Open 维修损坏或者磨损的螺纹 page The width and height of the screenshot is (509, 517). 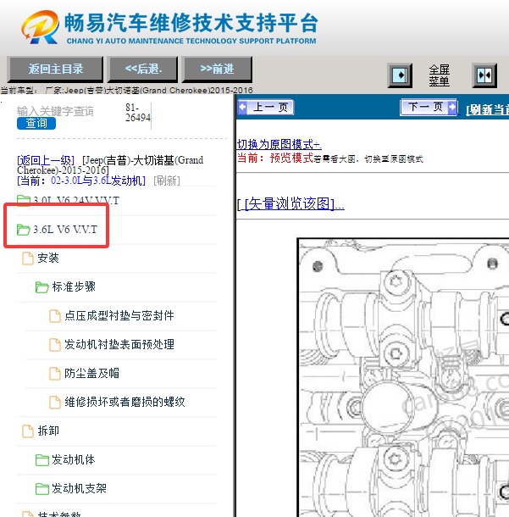click(x=124, y=402)
